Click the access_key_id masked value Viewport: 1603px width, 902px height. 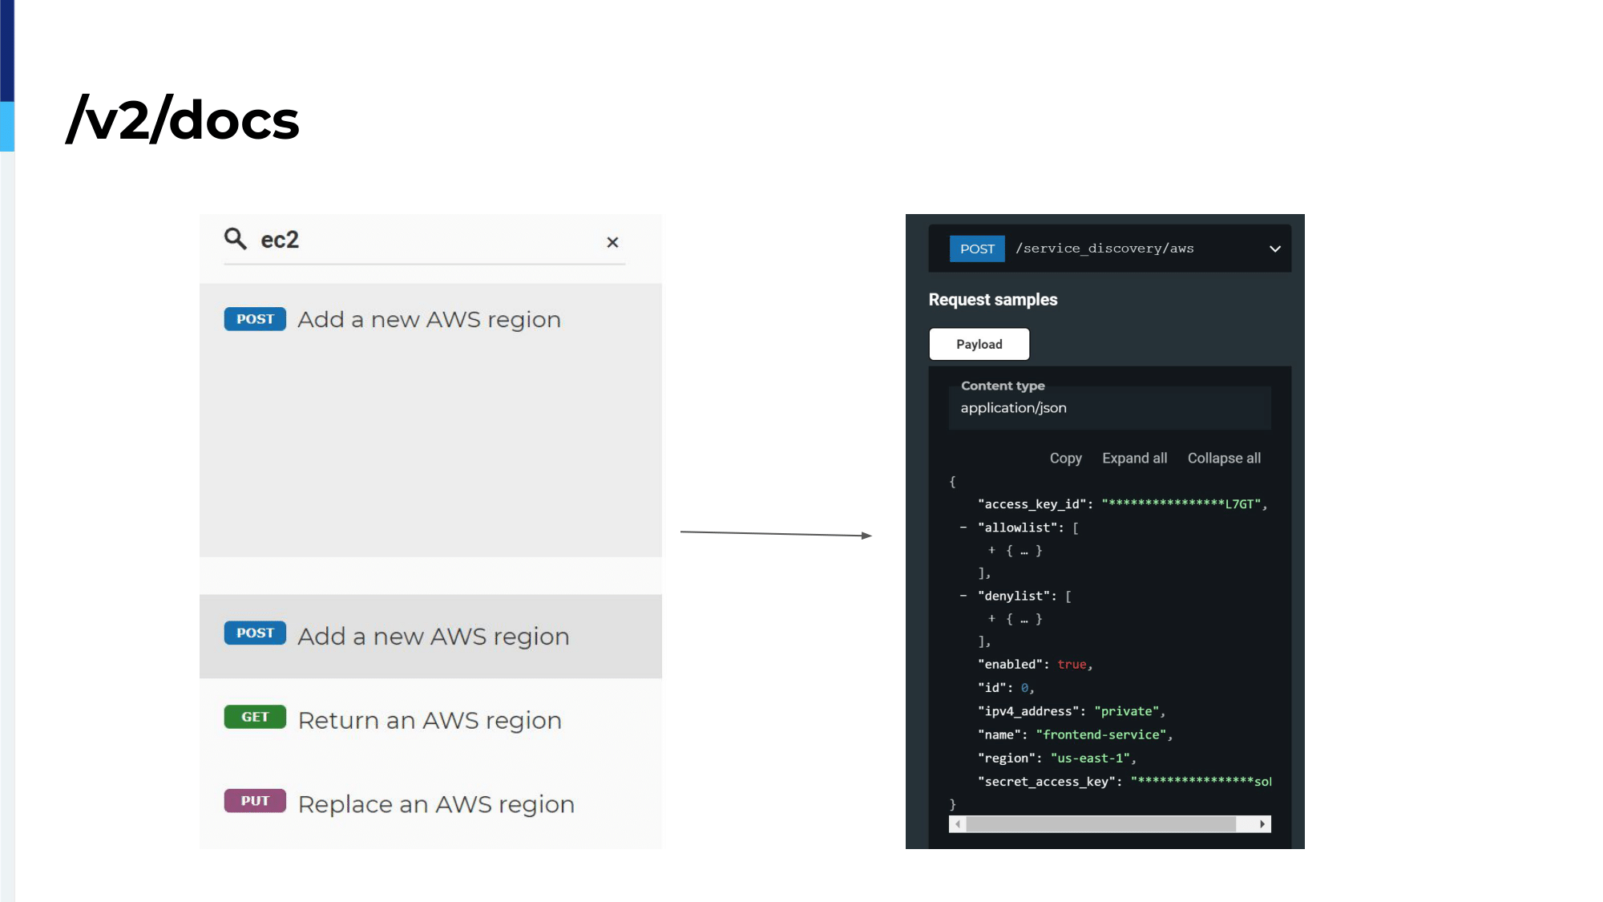[1182, 504]
